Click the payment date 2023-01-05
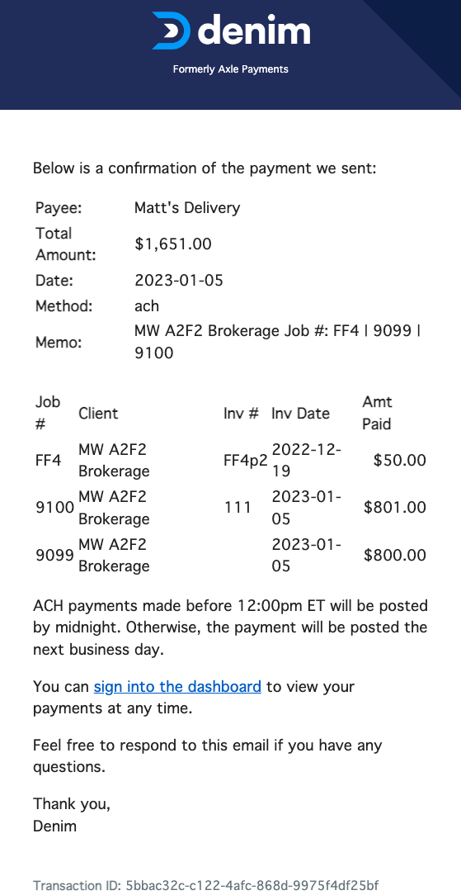The height and width of the screenshot is (895, 461). (179, 280)
